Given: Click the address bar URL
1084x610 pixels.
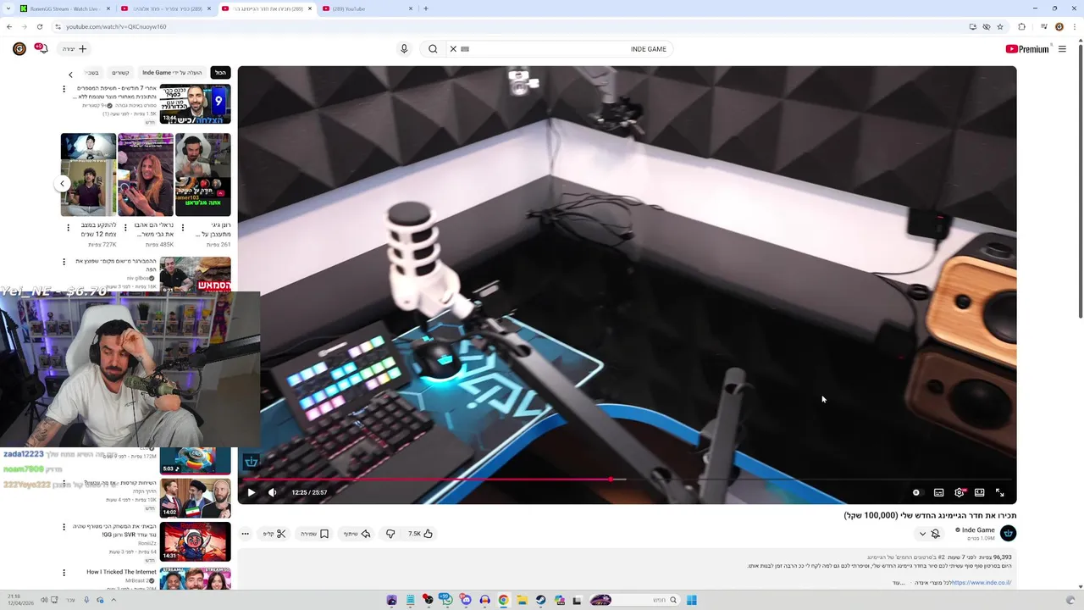Looking at the screenshot, I should 116,26.
